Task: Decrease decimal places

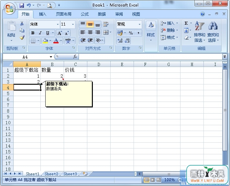Action: click(x=127, y=41)
